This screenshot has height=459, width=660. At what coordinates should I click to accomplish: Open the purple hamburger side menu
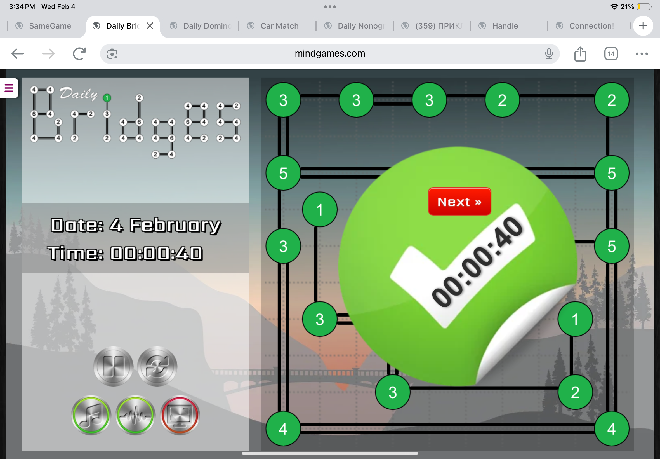click(x=9, y=88)
